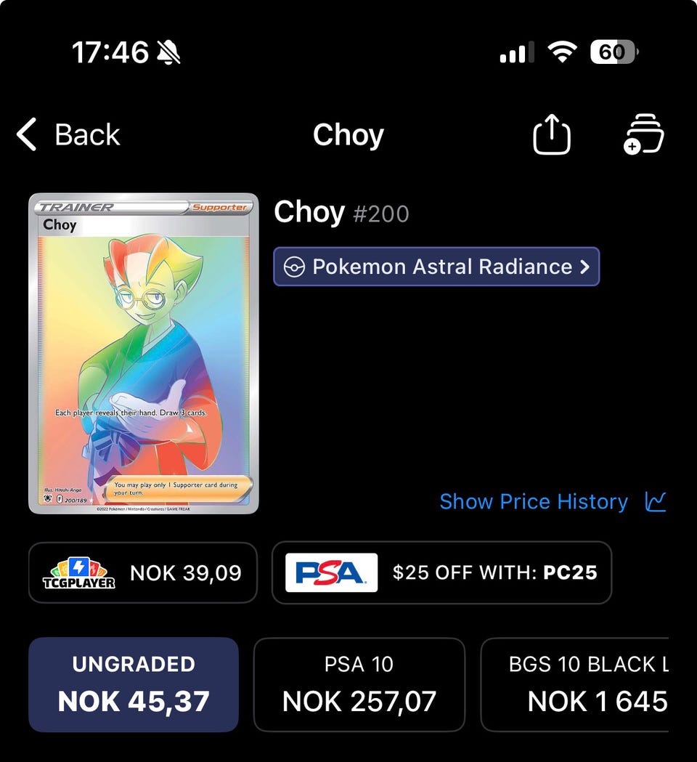697x762 pixels.
Task: Tap the Choy #200 card title
Action: [x=341, y=213]
